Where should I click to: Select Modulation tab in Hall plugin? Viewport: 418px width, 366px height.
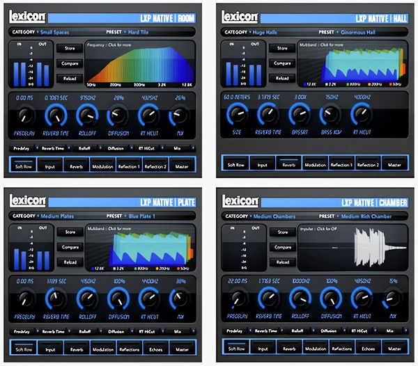pyautogui.click(x=315, y=163)
